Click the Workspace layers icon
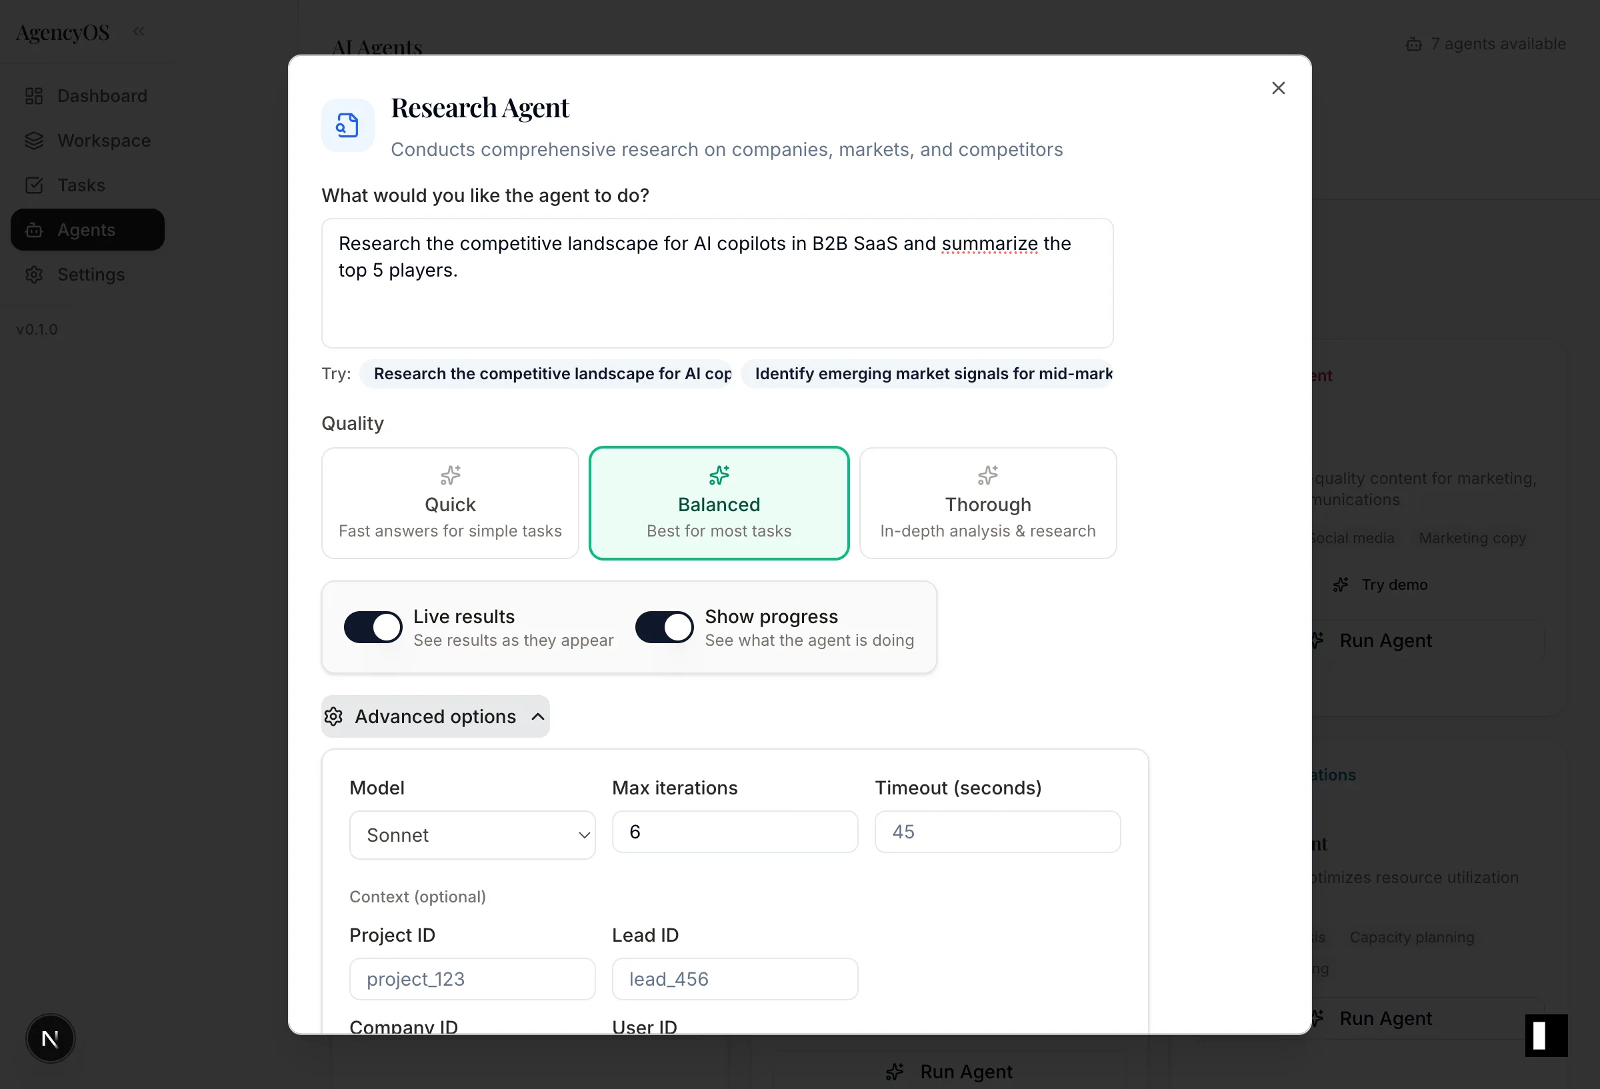Screen dimensions: 1600x1089 [x=35, y=141]
